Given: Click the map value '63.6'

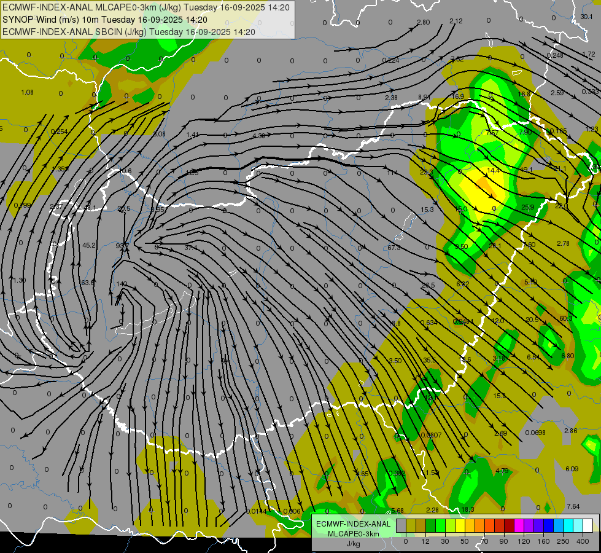Looking at the screenshot, I should point(88,283).
